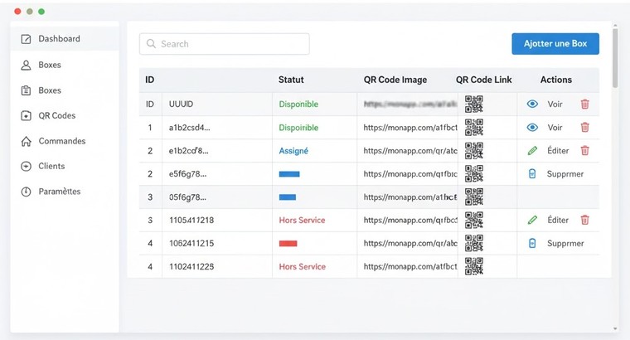The width and height of the screenshot is (630, 340).
Task: Click into the Search field
Action: (x=225, y=44)
